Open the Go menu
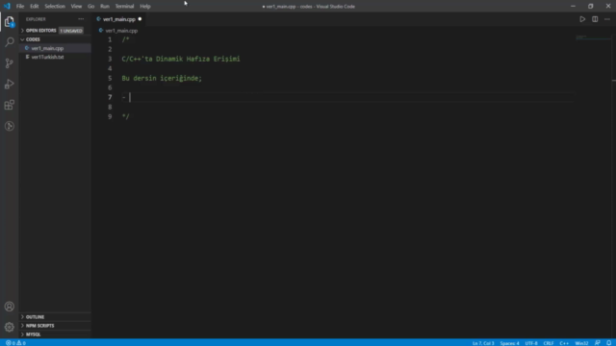 point(90,7)
